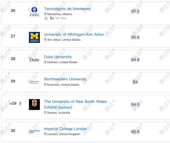
Task: Open UNSW Sydney university link
Action: point(75,104)
